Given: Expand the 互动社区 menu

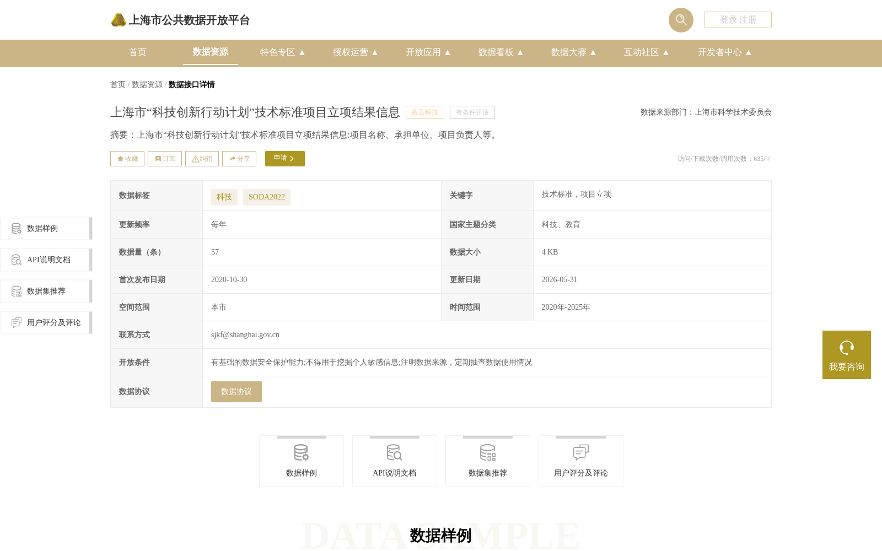Looking at the screenshot, I should point(646,52).
